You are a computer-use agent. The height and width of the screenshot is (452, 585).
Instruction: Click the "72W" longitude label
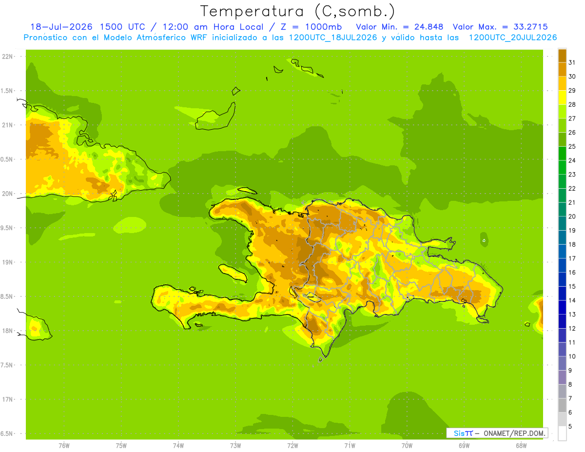point(292,445)
